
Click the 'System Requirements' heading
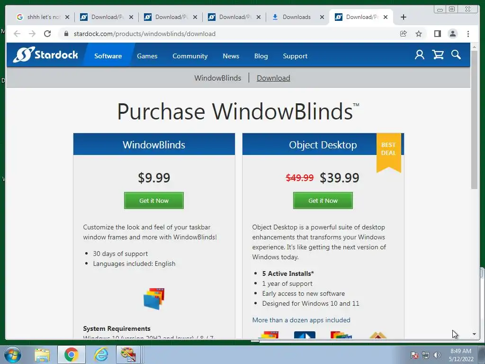pyautogui.click(x=117, y=328)
